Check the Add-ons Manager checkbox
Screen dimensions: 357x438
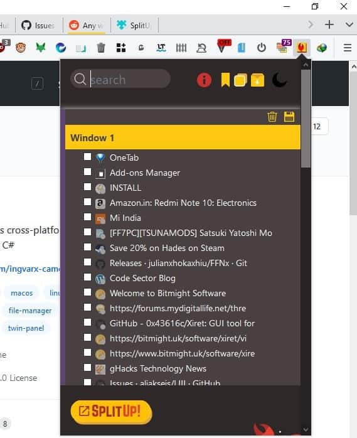point(87,171)
